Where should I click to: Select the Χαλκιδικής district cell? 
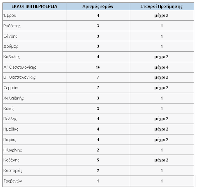34,98
